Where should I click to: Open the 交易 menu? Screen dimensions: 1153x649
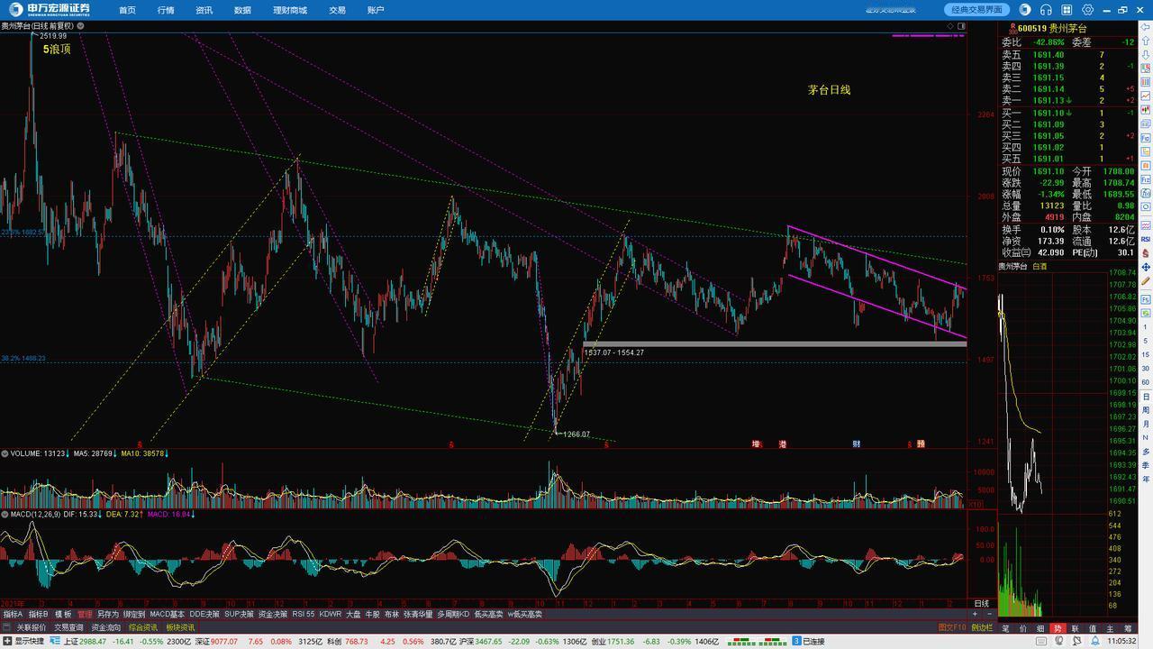tap(337, 10)
